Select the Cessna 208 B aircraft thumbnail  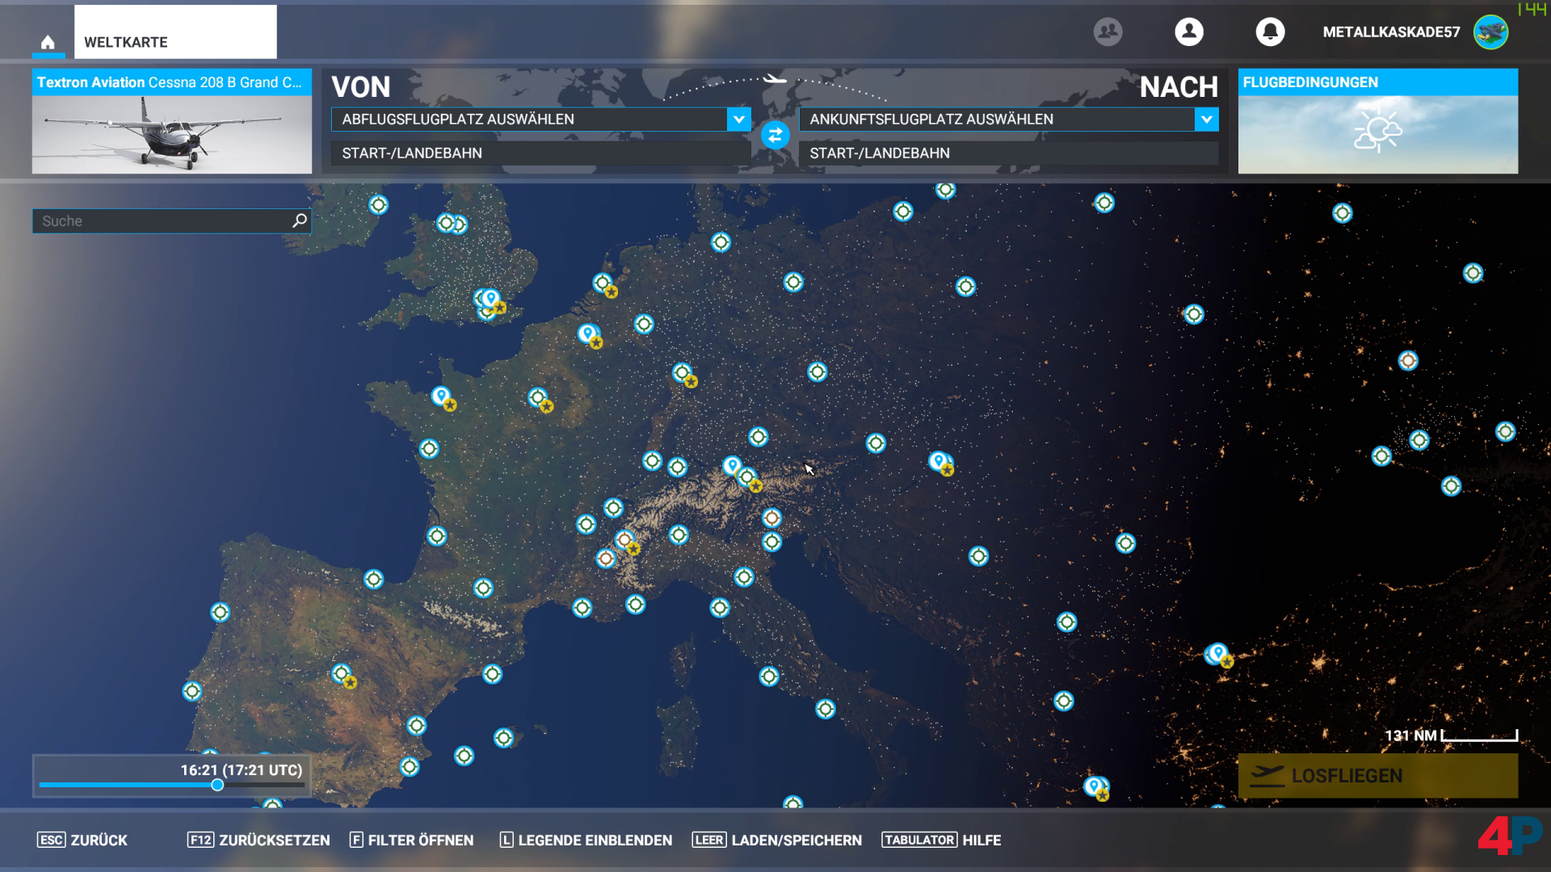coord(171,133)
